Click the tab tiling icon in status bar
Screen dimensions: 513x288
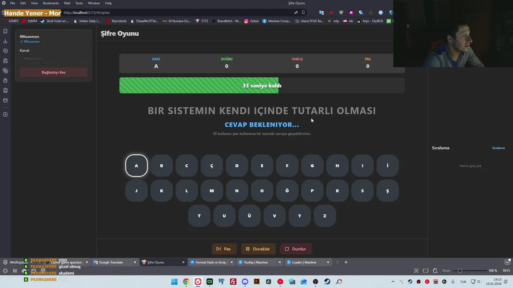426,271
